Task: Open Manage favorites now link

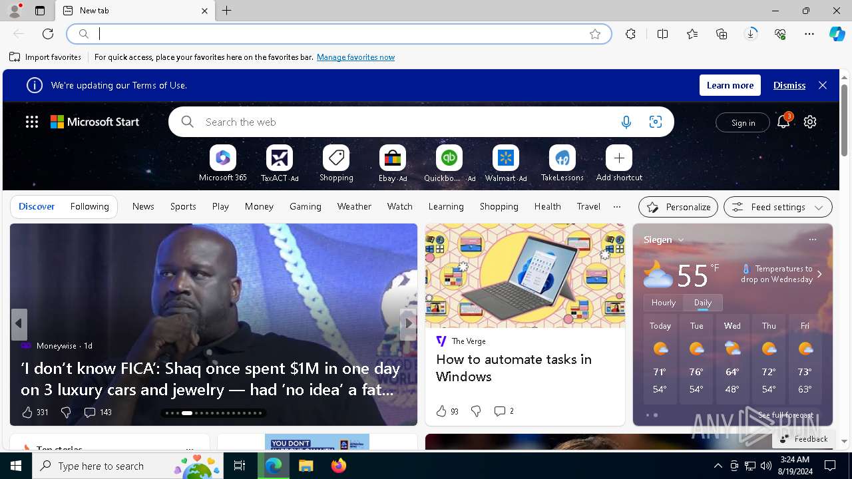Action: 355,57
